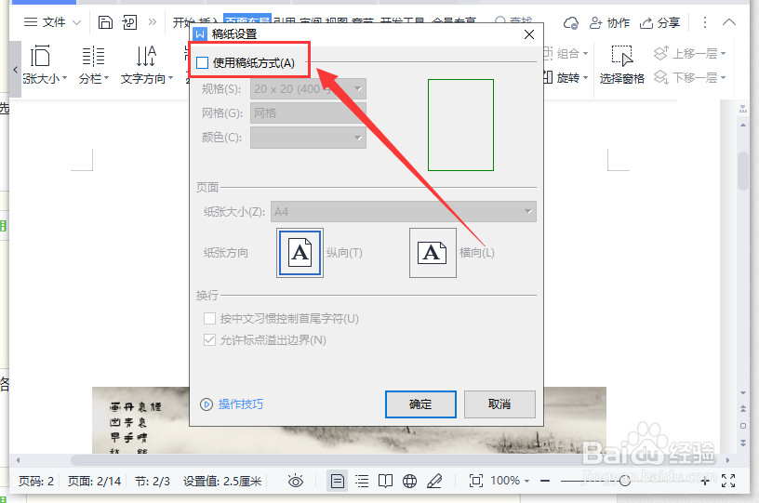
Task: Select 纵向 portrait orientation icon
Action: pyautogui.click(x=300, y=253)
